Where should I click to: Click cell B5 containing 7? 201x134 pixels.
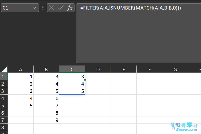(x=46, y=105)
